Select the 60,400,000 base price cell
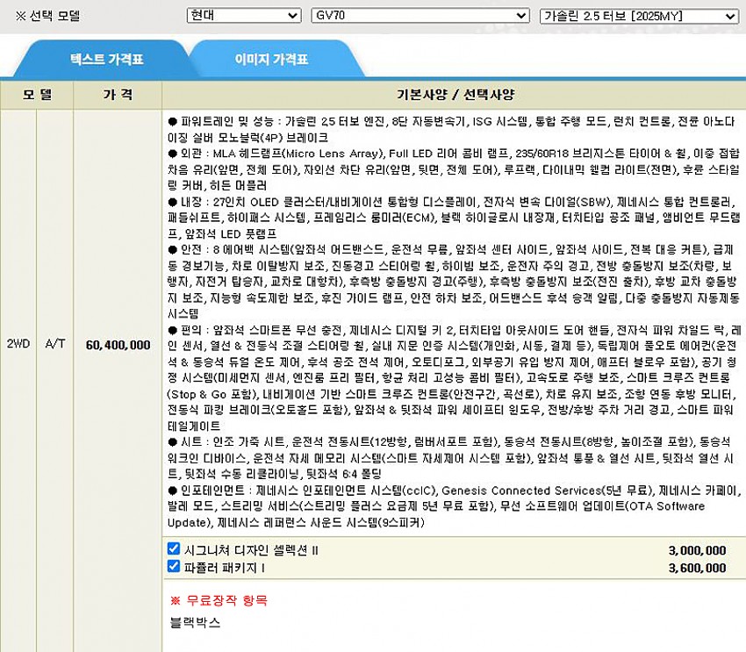The height and width of the screenshot is (652, 746). (118, 345)
